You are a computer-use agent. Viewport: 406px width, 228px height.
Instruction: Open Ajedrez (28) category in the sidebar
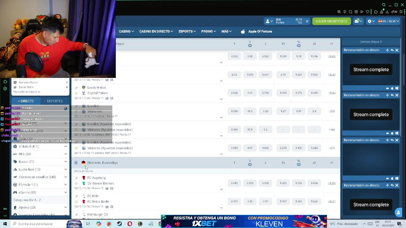tap(40, 207)
